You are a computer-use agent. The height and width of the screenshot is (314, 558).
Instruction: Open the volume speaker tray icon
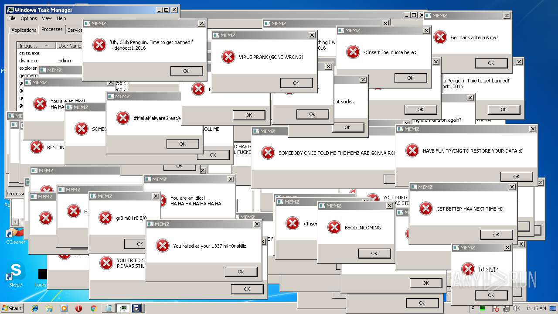coord(516,309)
